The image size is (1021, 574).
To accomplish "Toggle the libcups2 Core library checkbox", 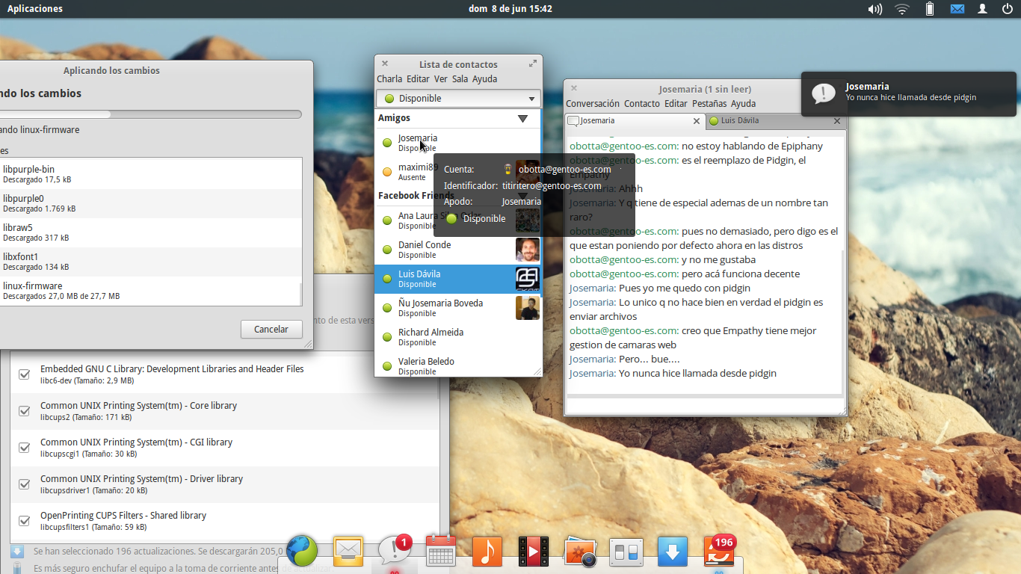I will pyautogui.click(x=24, y=411).
